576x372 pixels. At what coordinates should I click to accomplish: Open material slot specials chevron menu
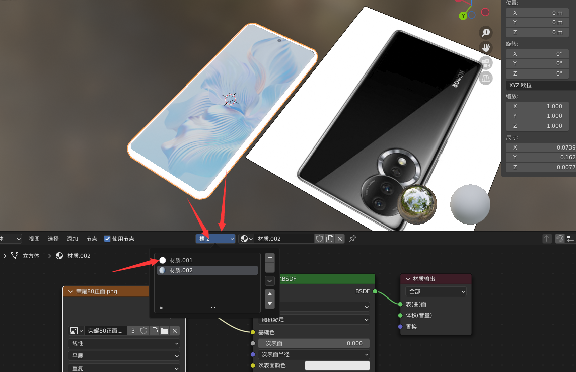(x=270, y=281)
